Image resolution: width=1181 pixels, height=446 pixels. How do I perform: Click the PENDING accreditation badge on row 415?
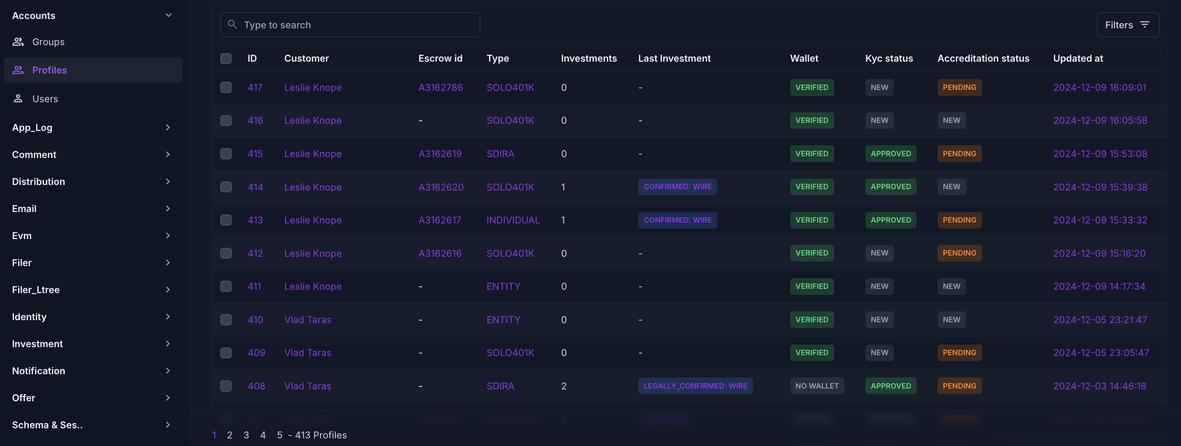click(959, 154)
